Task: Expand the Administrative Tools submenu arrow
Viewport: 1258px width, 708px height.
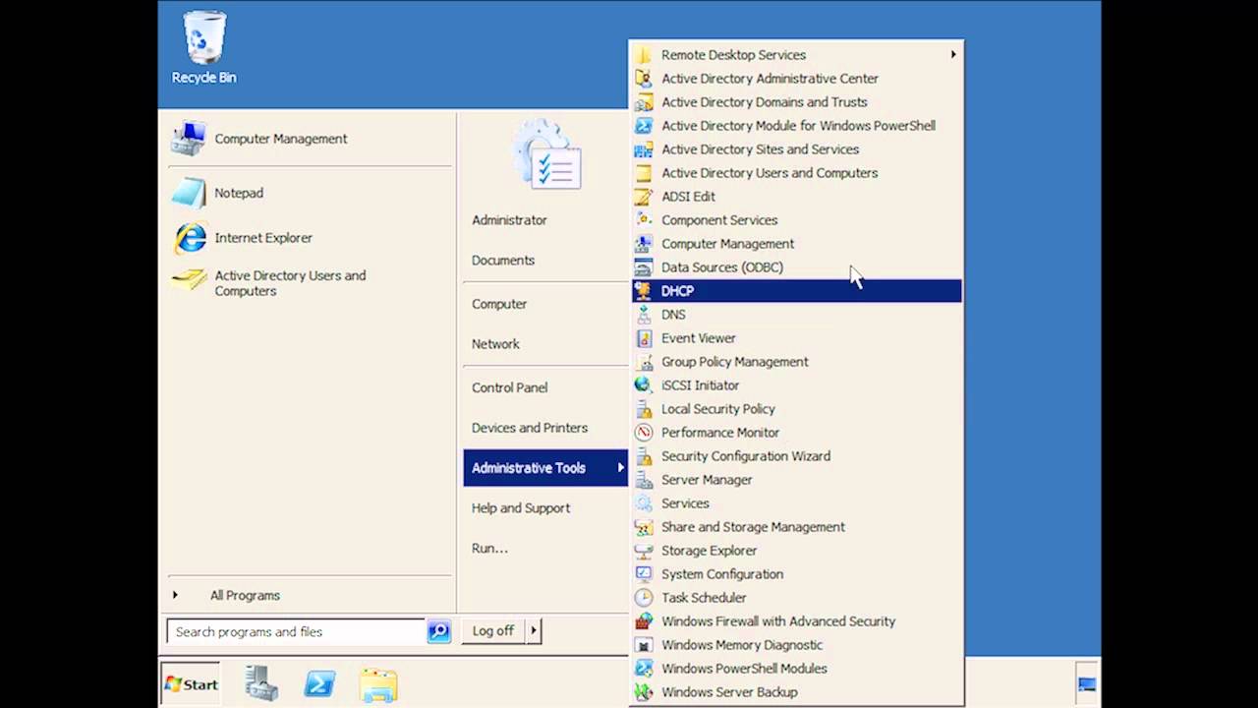Action: click(620, 468)
